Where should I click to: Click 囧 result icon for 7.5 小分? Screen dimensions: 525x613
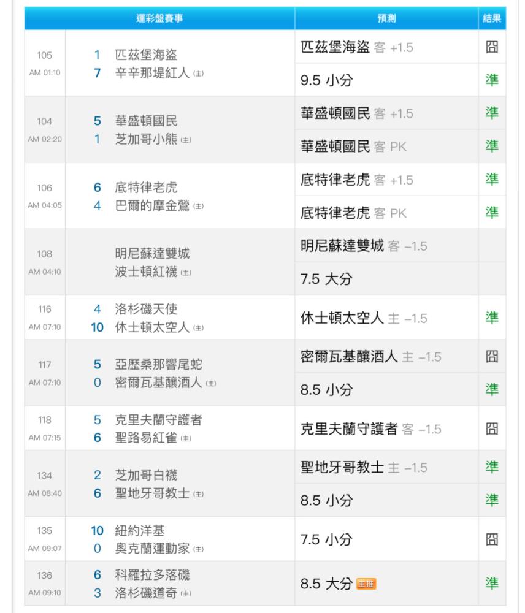492,539
